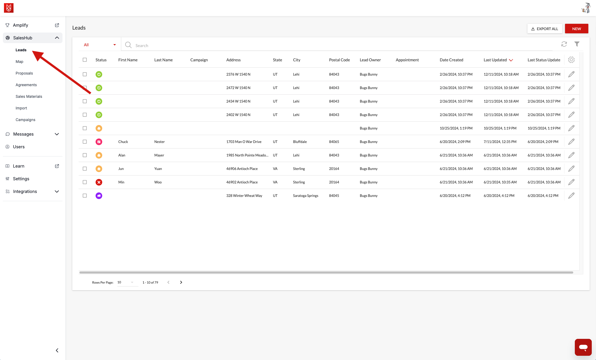This screenshot has width=596, height=360.
Task: Edit the Chuck Nester lead
Action: [x=571, y=142]
